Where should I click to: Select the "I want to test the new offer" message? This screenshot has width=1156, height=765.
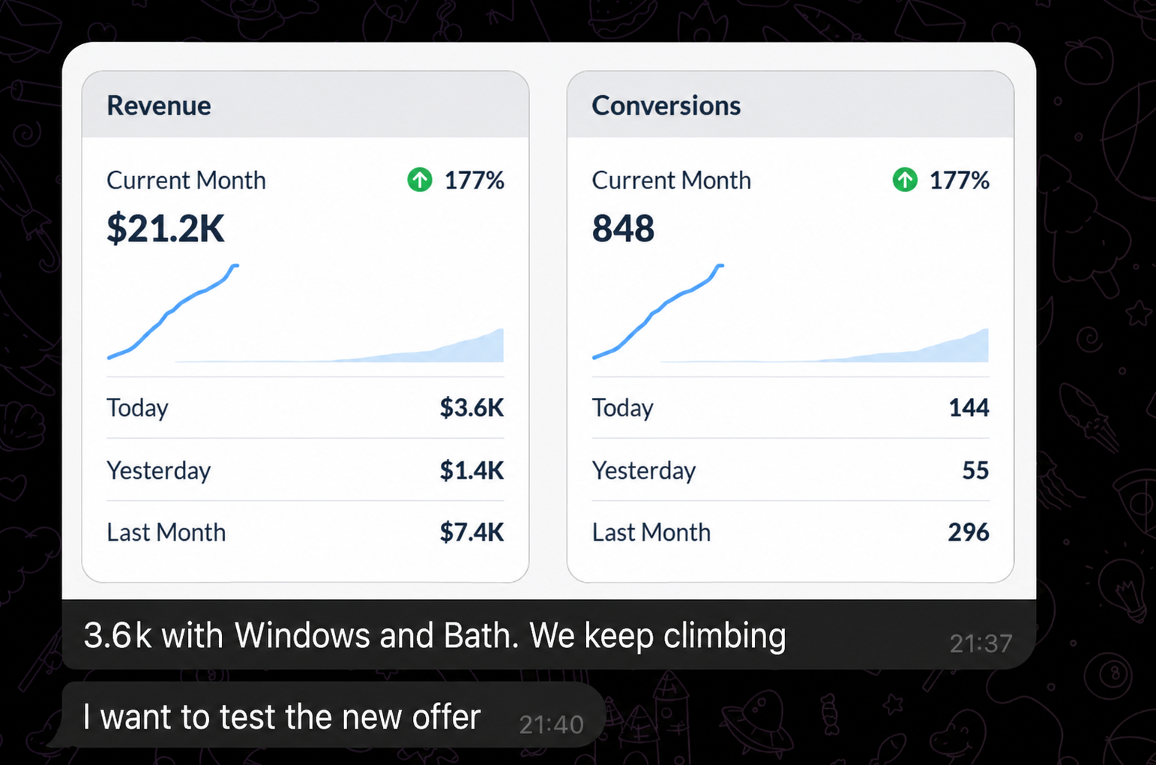click(331, 715)
